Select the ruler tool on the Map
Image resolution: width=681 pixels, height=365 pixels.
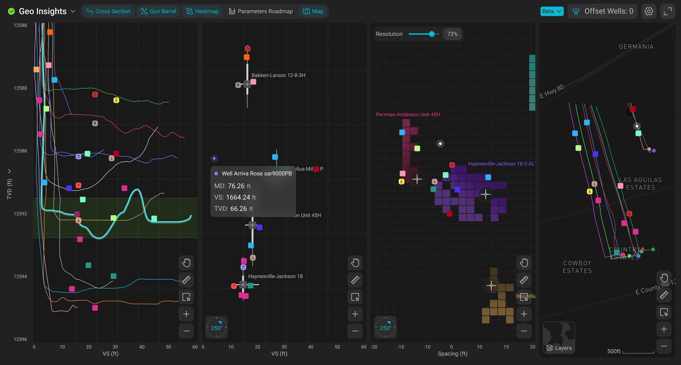point(664,295)
